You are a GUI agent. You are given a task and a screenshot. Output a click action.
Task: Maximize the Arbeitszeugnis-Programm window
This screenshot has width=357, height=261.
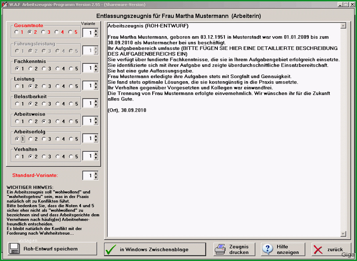tap(345, 4)
